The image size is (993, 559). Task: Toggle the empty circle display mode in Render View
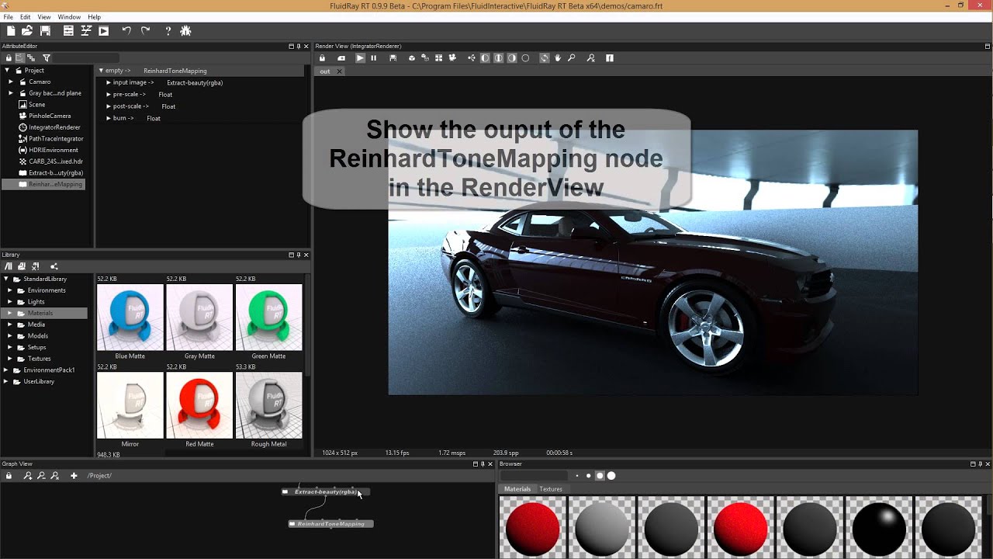[x=525, y=58]
